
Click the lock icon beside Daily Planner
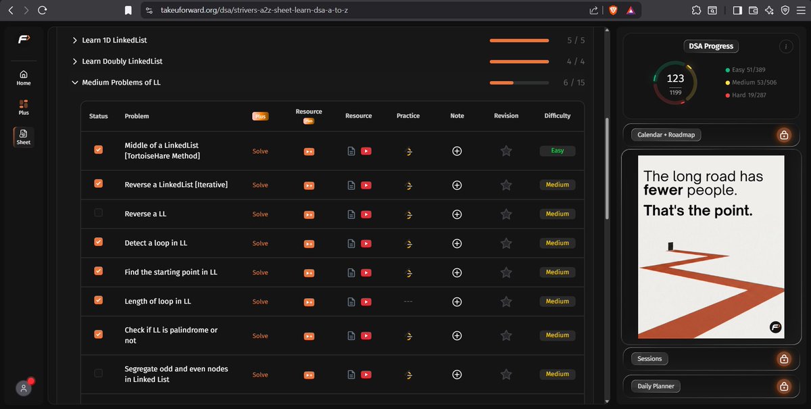(784, 387)
